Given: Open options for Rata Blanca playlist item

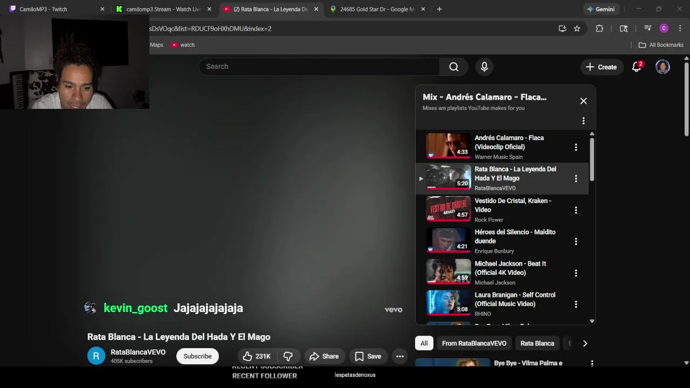Looking at the screenshot, I should (576, 178).
